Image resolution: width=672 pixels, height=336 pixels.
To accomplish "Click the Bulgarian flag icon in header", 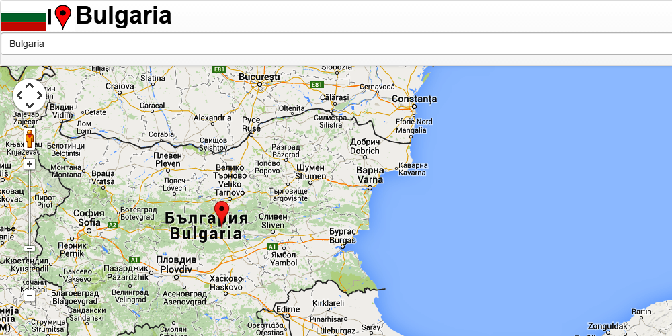I will pyautogui.click(x=23, y=17).
